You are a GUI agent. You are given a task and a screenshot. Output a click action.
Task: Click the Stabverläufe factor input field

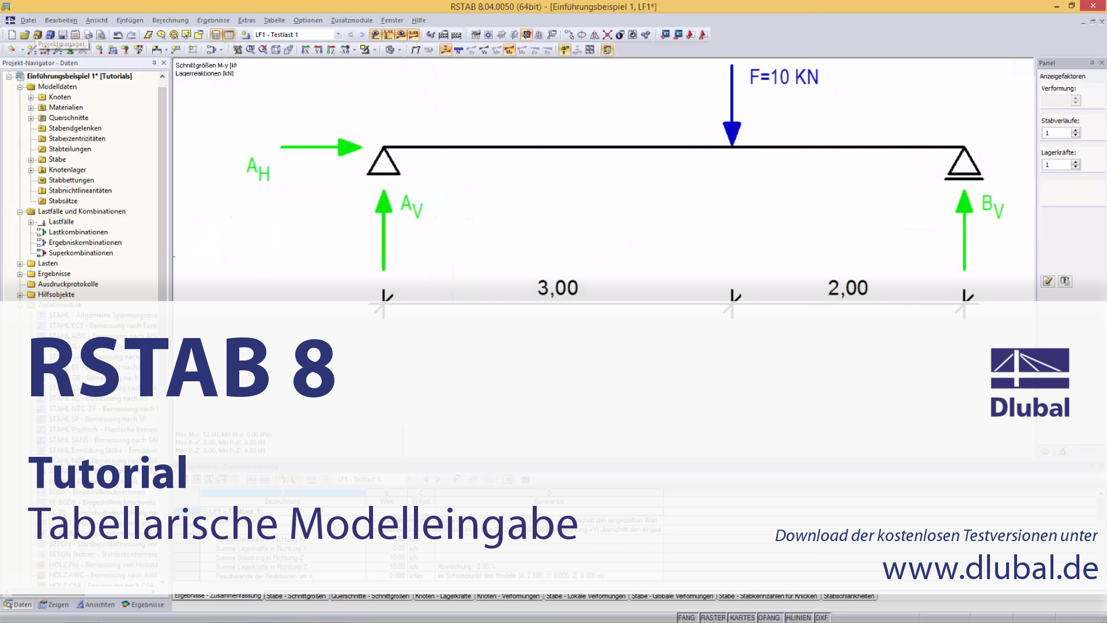tap(1056, 133)
